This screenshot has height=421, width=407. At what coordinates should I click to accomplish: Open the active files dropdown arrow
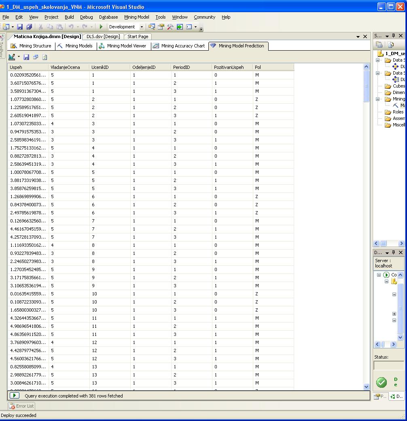(x=358, y=36)
